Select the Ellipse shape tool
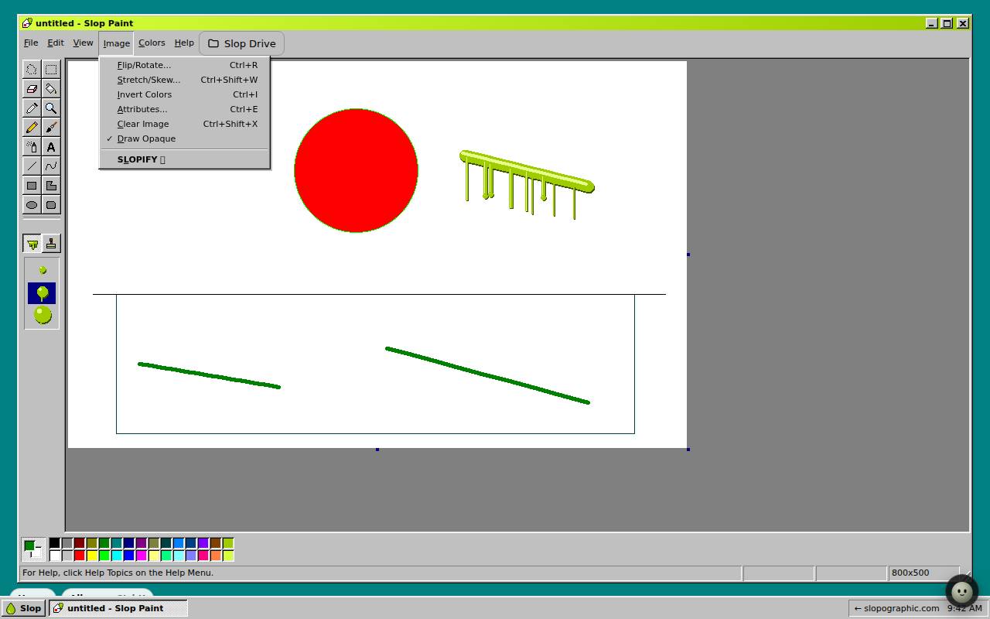The height and width of the screenshot is (619, 990). [32, 204]
